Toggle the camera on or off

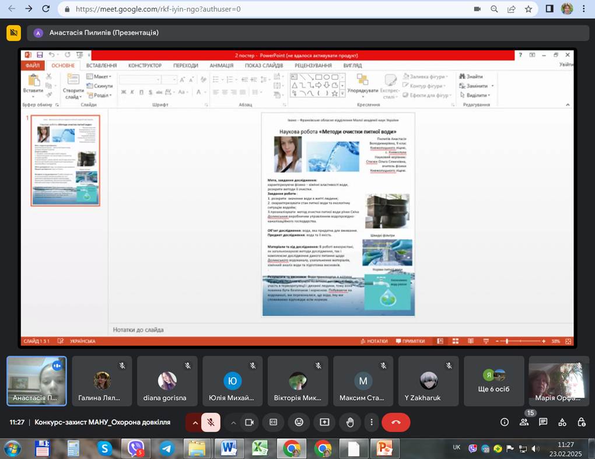250,422
